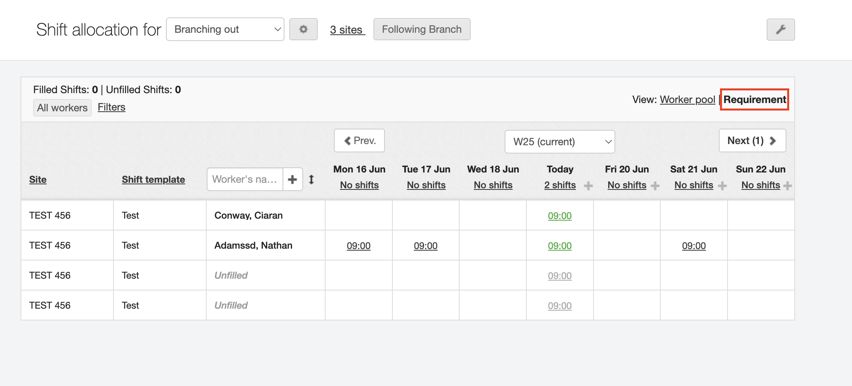Screen dimensions: 852x386
Task: Click the plus icon next to worker name field
Action: [x=292, y=180]
